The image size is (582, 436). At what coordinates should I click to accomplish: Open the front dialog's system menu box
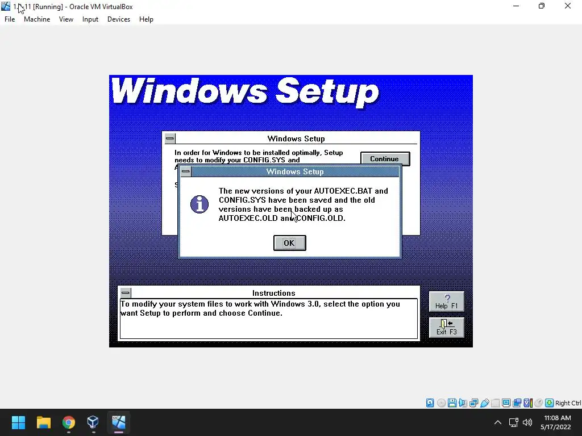[186, 171]
